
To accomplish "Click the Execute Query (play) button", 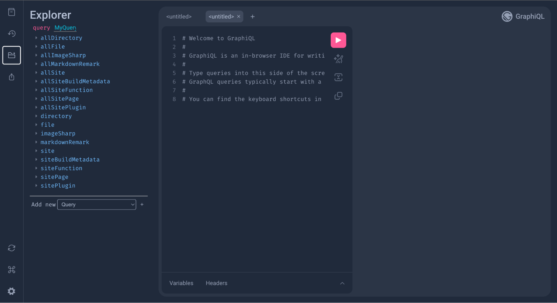I will (x=339, y=40).
